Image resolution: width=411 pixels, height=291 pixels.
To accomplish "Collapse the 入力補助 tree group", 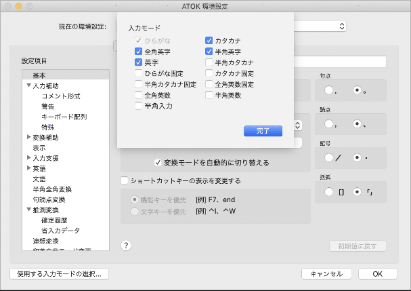I will click(x=28, y=85).
